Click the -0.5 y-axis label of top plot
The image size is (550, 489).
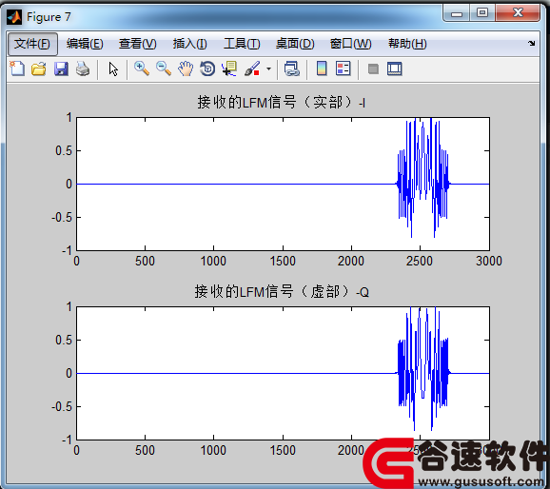[x=62, y=218]
